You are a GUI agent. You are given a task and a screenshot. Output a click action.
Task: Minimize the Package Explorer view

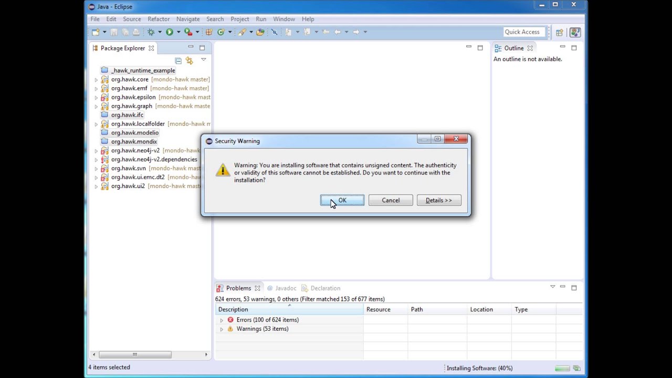click(x=191, y=48)
